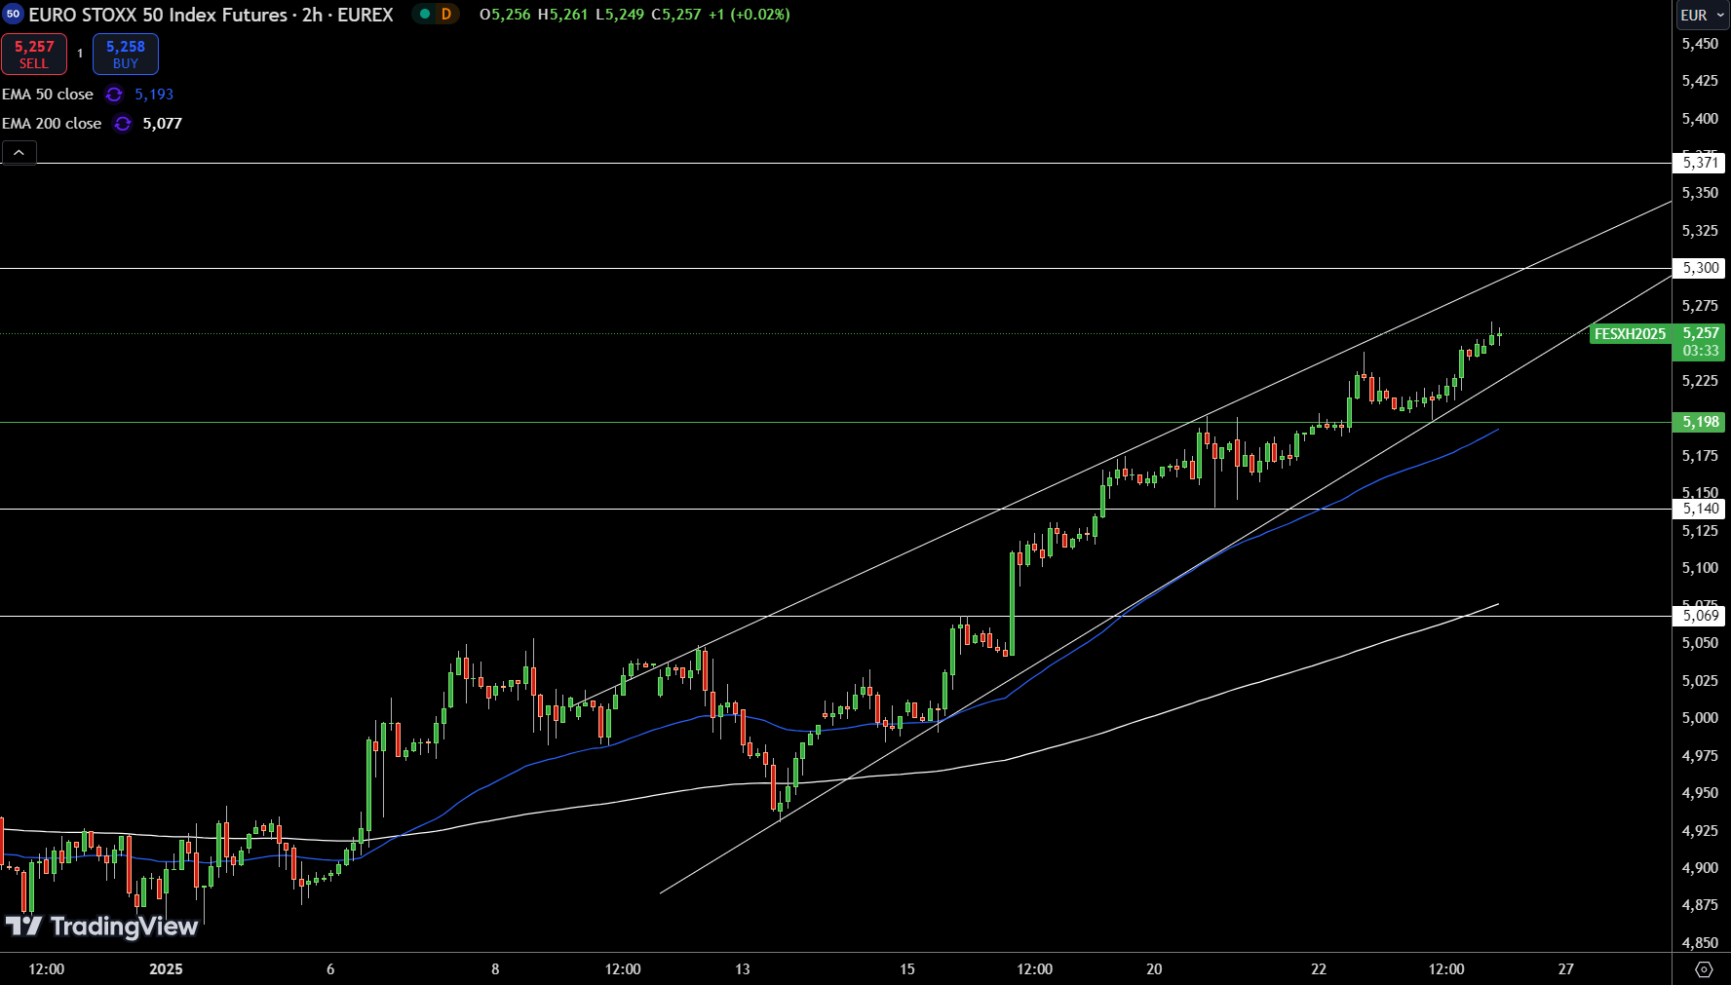The height and width of the screenshot is (985, 1731).
Task: Click the close value C5,257 in header
Action: click(676, 15)
